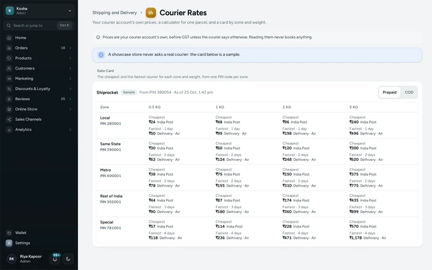This screenshot has width=432, height=270.
Task: Go back to Shipping and Delivery breadcrumb
Action: 115,13
